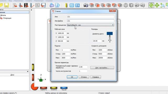The image size is (168, 94).
Task: Click the orange rotation dial
Action: coord(34,86)
